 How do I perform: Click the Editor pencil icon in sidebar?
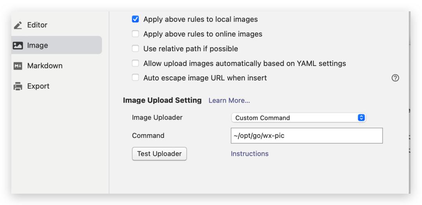tap(18, 25)
